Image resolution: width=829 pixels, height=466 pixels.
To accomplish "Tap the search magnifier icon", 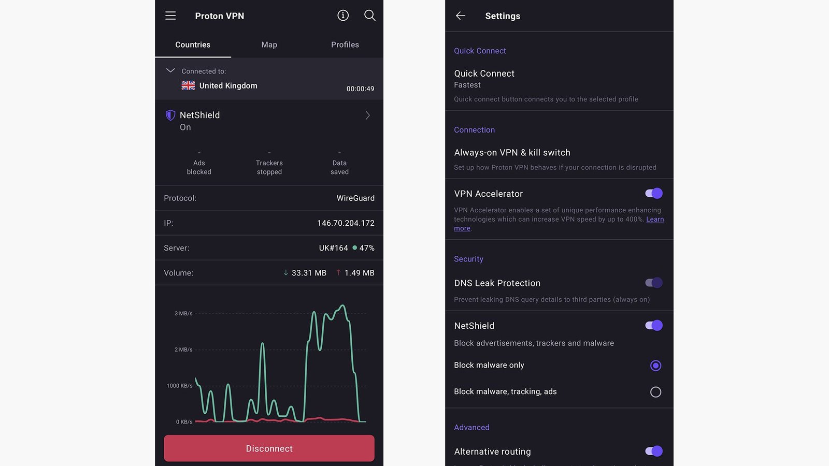I will click(x=369, y=16).
